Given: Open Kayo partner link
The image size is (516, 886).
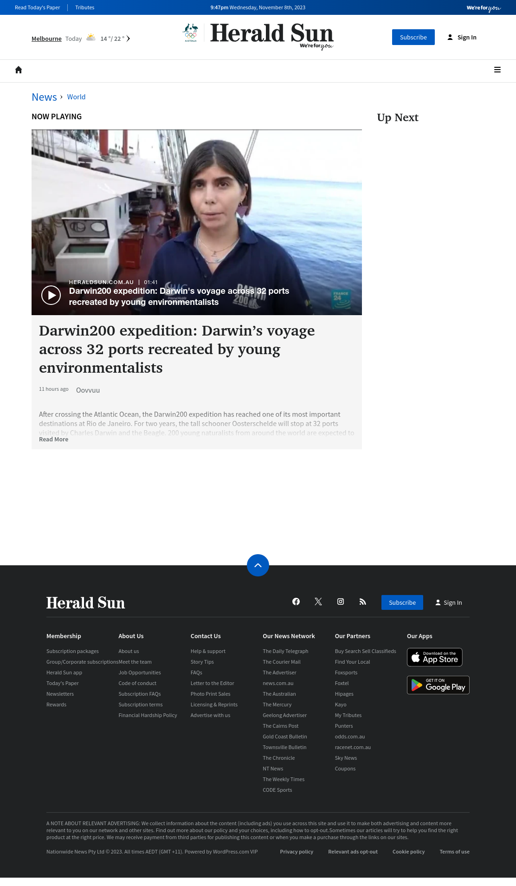Looking at the screenshot, I should pos(341,705).
